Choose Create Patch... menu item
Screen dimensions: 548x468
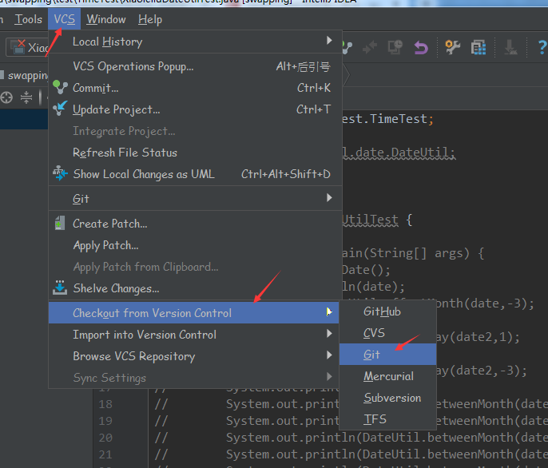(x=195, y=224)
